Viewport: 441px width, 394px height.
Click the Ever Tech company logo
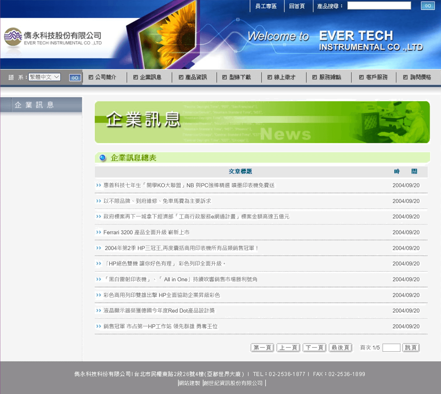pos(53,37)
